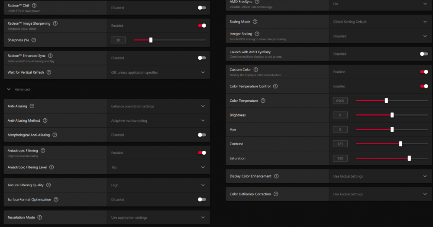Enable Morphological Anti-Aliasing switch
433x227 pixels.
[202, 135]
